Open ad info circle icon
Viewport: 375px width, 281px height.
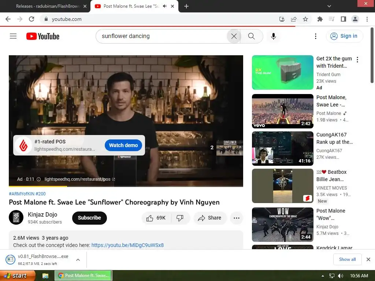tap(38, 179)
